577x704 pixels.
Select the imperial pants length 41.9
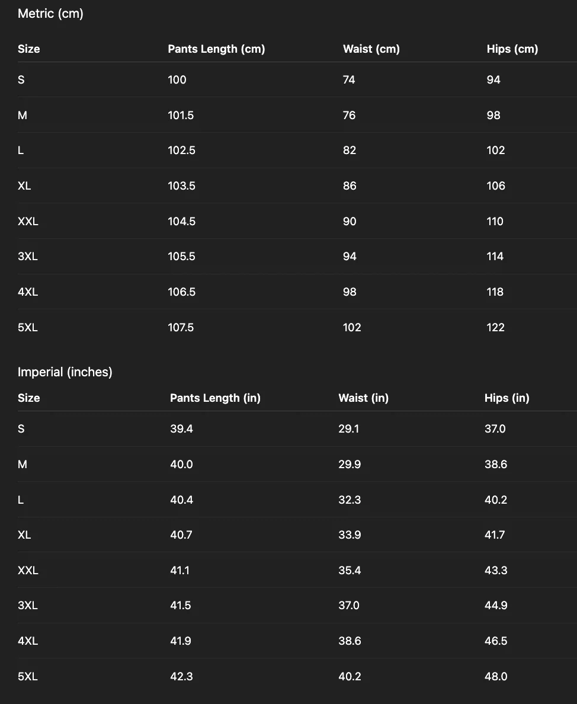tap(180, 641)
